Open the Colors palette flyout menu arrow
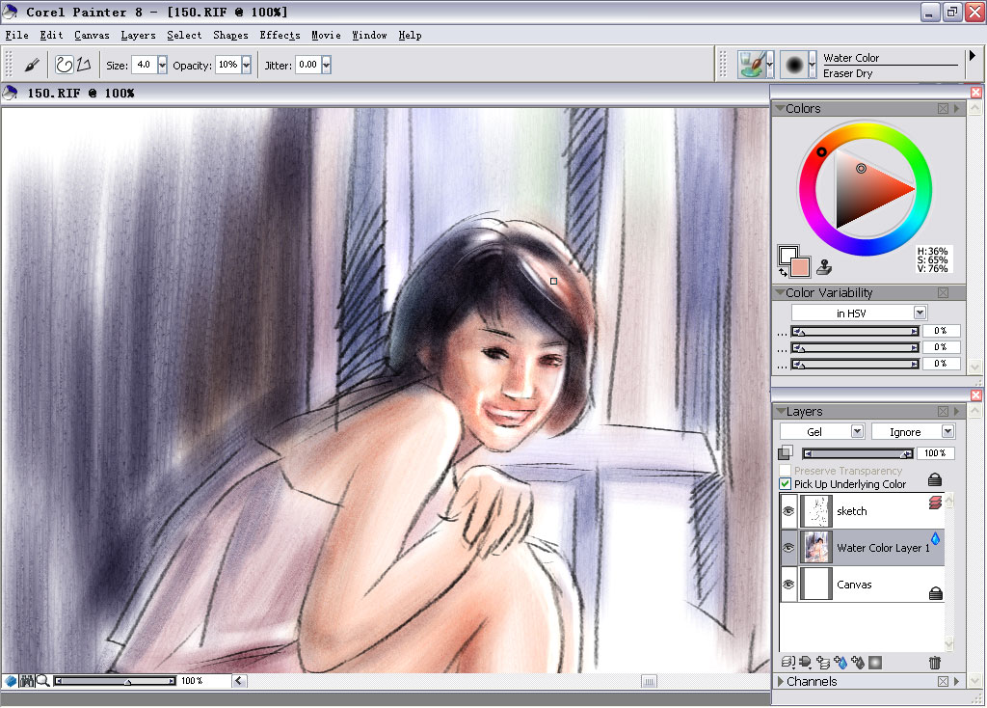Image resolution: width=987 pixels, height=708 pixels. [x=957, y=108]
